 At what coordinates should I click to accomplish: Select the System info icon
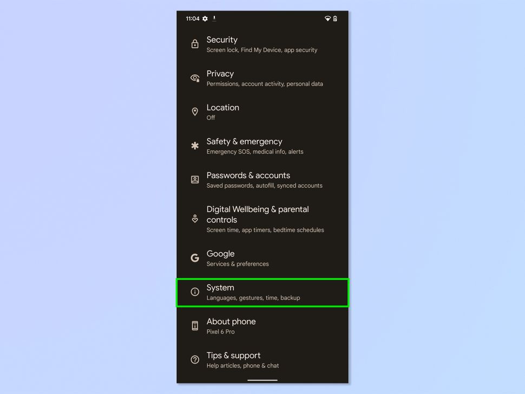tap(195, 292)
